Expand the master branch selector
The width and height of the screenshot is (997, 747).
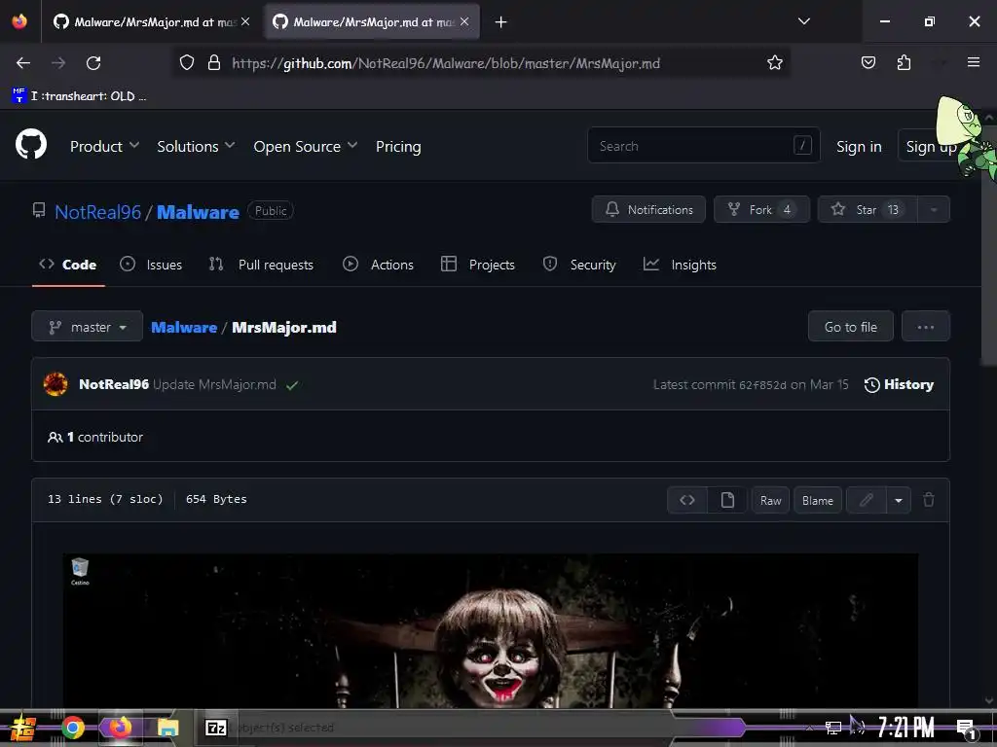pos(87,327)
